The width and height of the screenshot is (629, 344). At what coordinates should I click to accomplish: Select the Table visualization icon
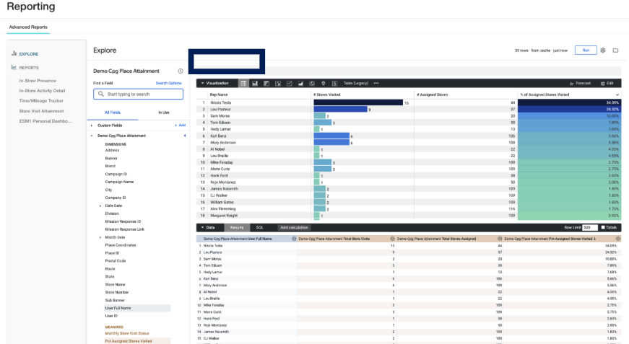click(243, 84)
